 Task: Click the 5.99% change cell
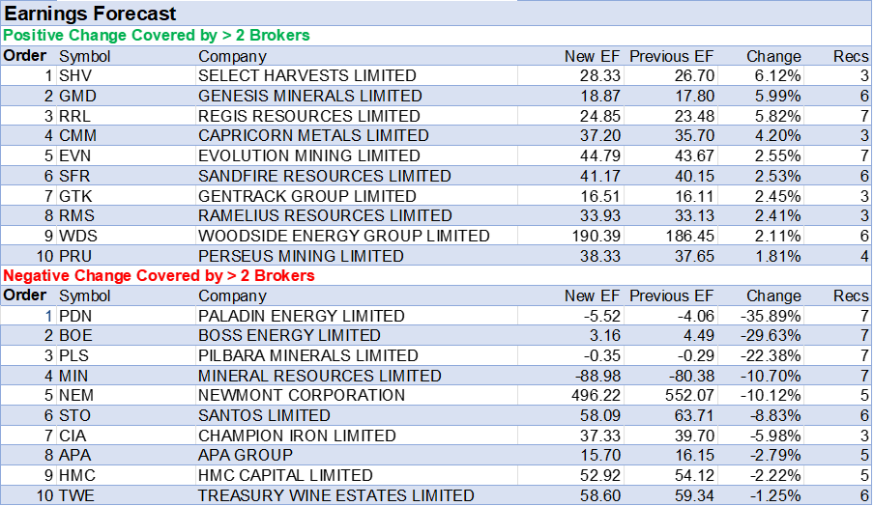[773, 97]
